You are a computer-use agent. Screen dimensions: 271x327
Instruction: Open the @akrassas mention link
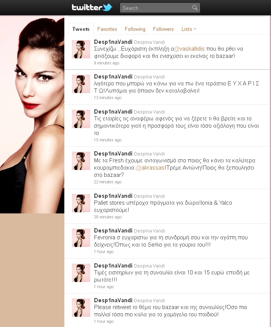150,168
